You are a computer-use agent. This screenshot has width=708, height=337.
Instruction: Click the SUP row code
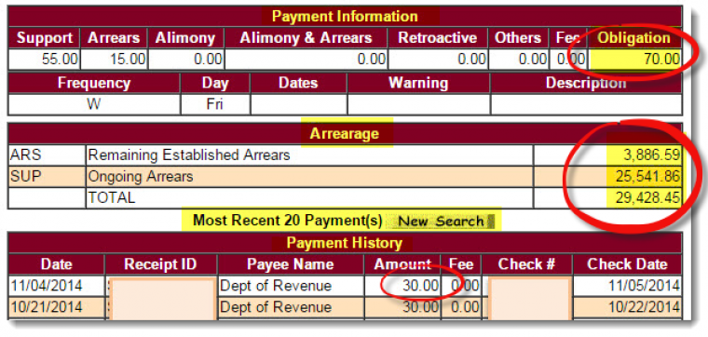[25, 176]
